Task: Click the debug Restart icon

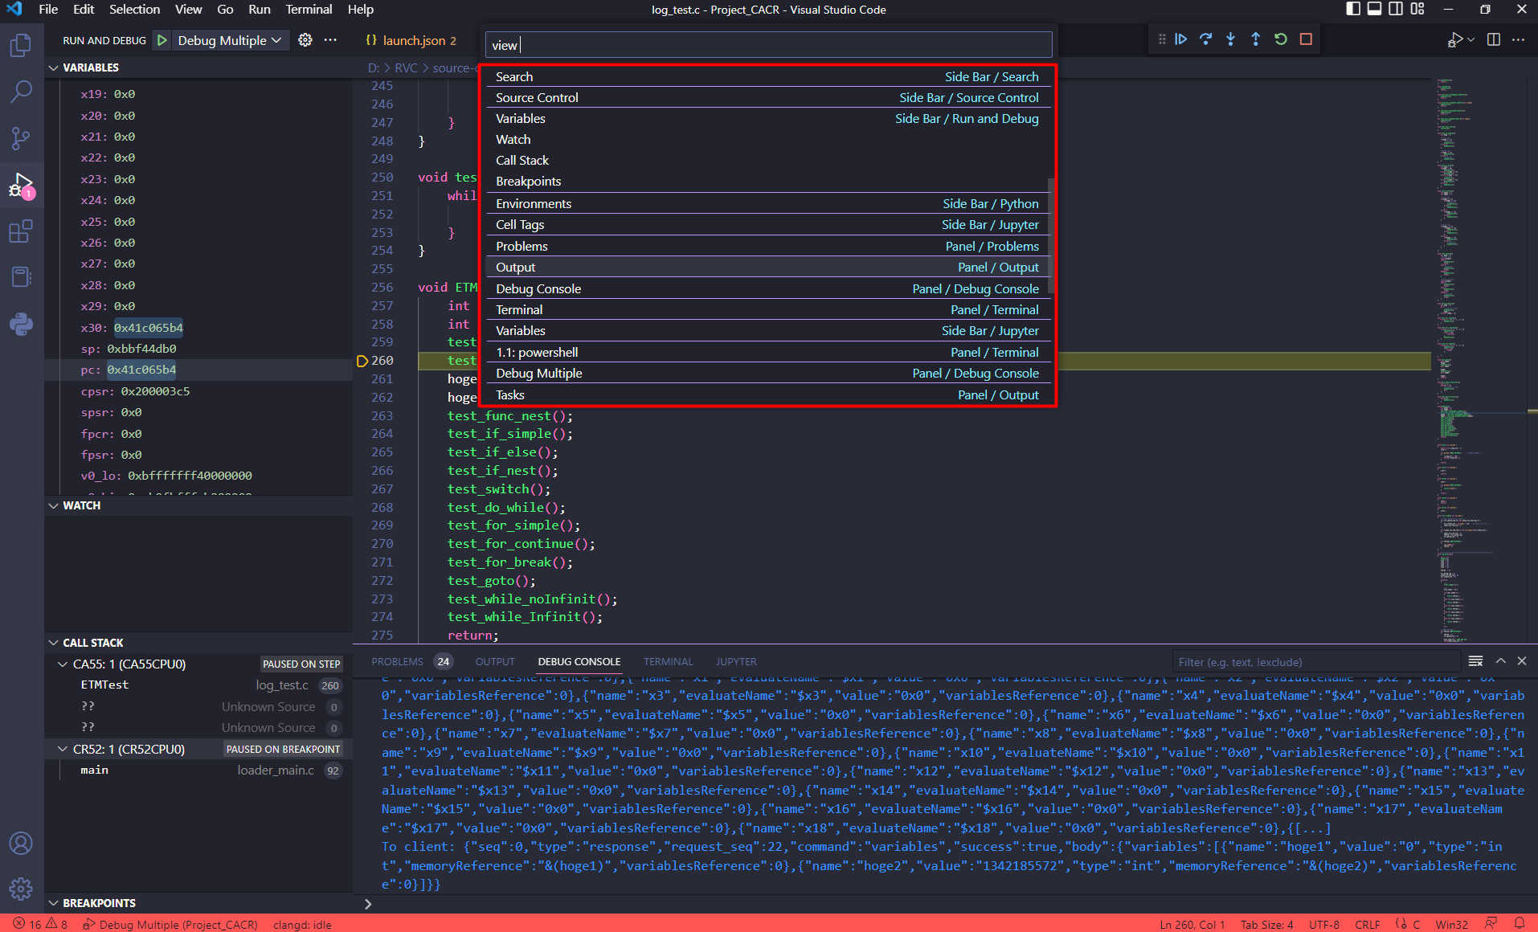Action: click(x=1281, y=39)
